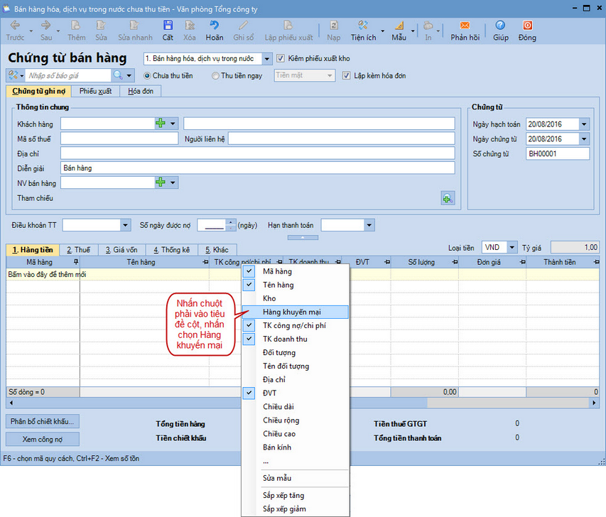Click the Số chứng từ BH00001 field
The image size is (606, 517).
coord(558,154)
